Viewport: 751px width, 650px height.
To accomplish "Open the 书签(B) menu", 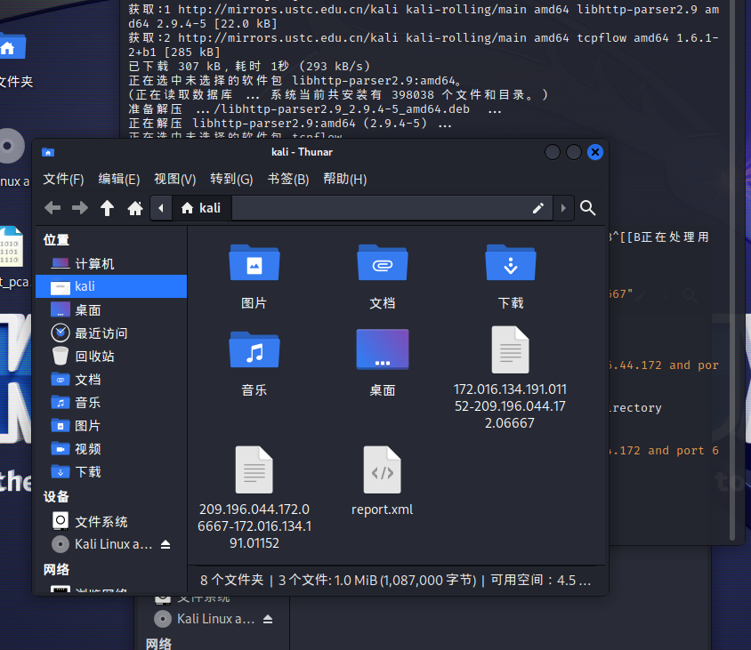I will pyautogui.click(x=287, y=179).
